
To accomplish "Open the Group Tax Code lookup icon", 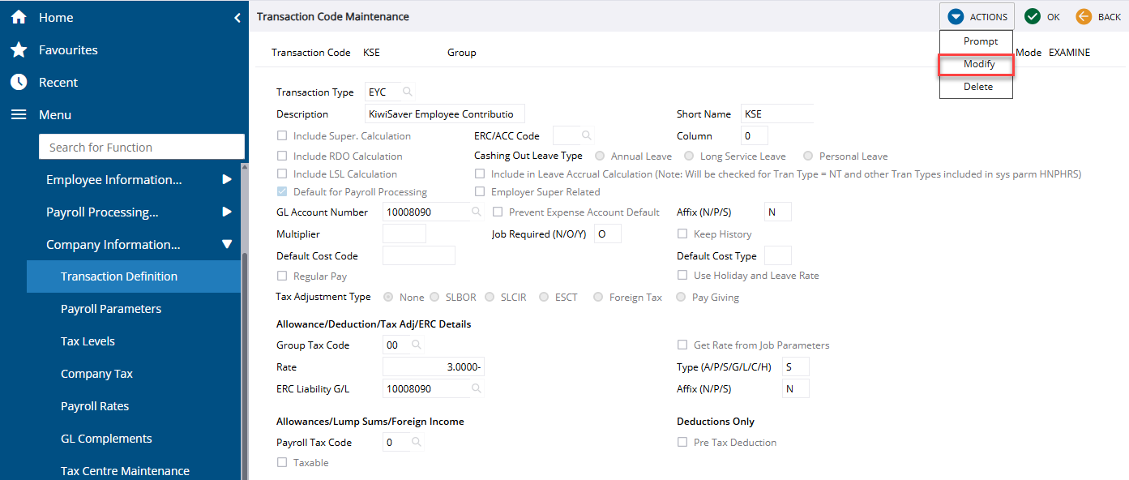I will [417, 345].
